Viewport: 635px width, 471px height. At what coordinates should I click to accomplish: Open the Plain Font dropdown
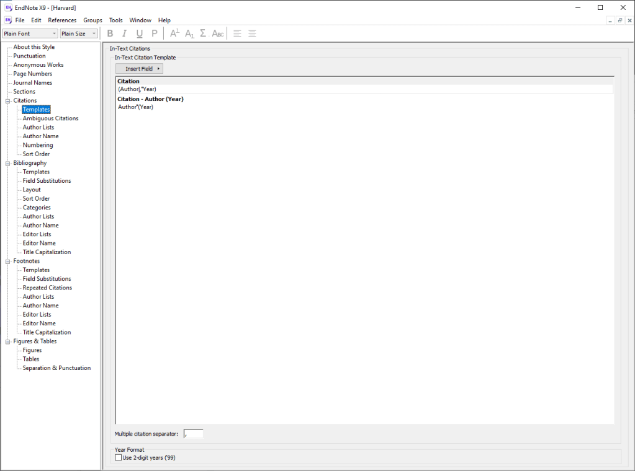click(x=30, y=33)
